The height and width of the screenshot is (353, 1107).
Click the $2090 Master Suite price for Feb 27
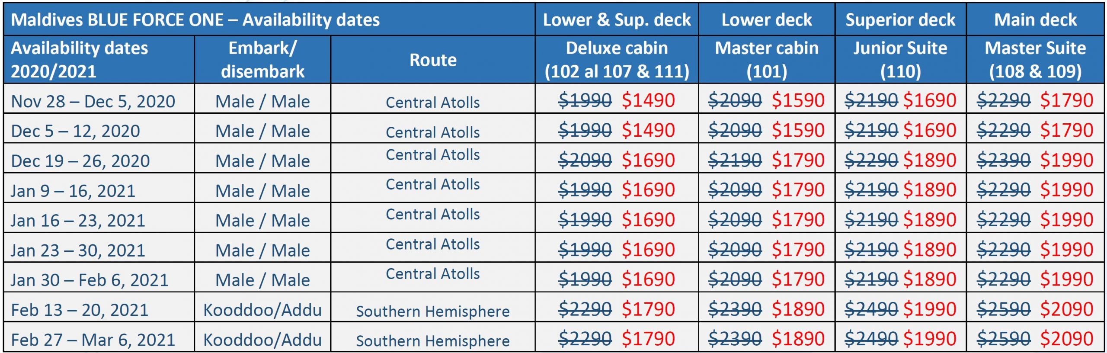(x=1067, y=339)
